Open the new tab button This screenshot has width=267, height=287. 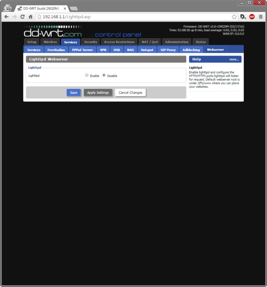pos(74,8)
